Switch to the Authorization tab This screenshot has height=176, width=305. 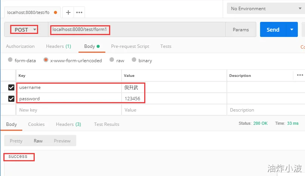pyautogui.click(x=20, y=46)
